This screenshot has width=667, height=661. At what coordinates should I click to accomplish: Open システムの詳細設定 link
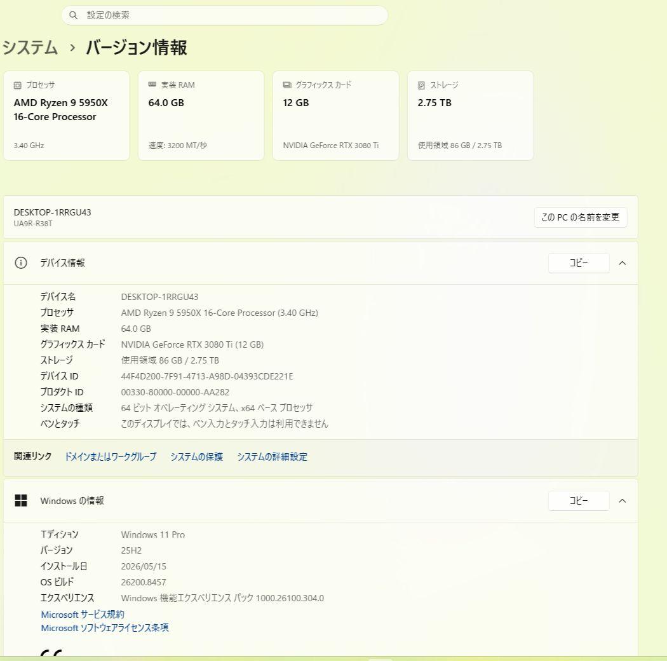pyautogui.click(x=273, y=457)
